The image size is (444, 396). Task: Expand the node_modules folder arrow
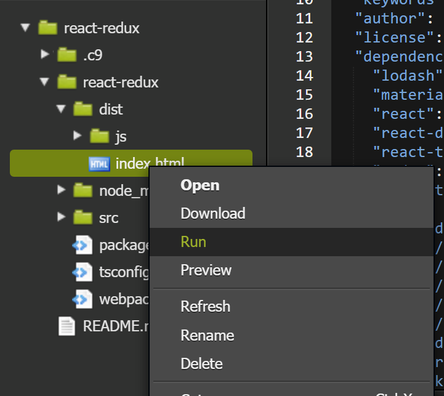coord(61,190)
